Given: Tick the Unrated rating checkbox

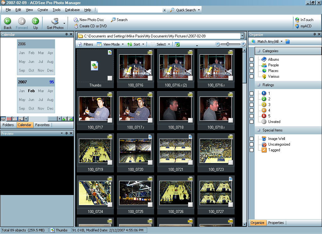Looking at the screenshot, I should click(x=252, y=122).
